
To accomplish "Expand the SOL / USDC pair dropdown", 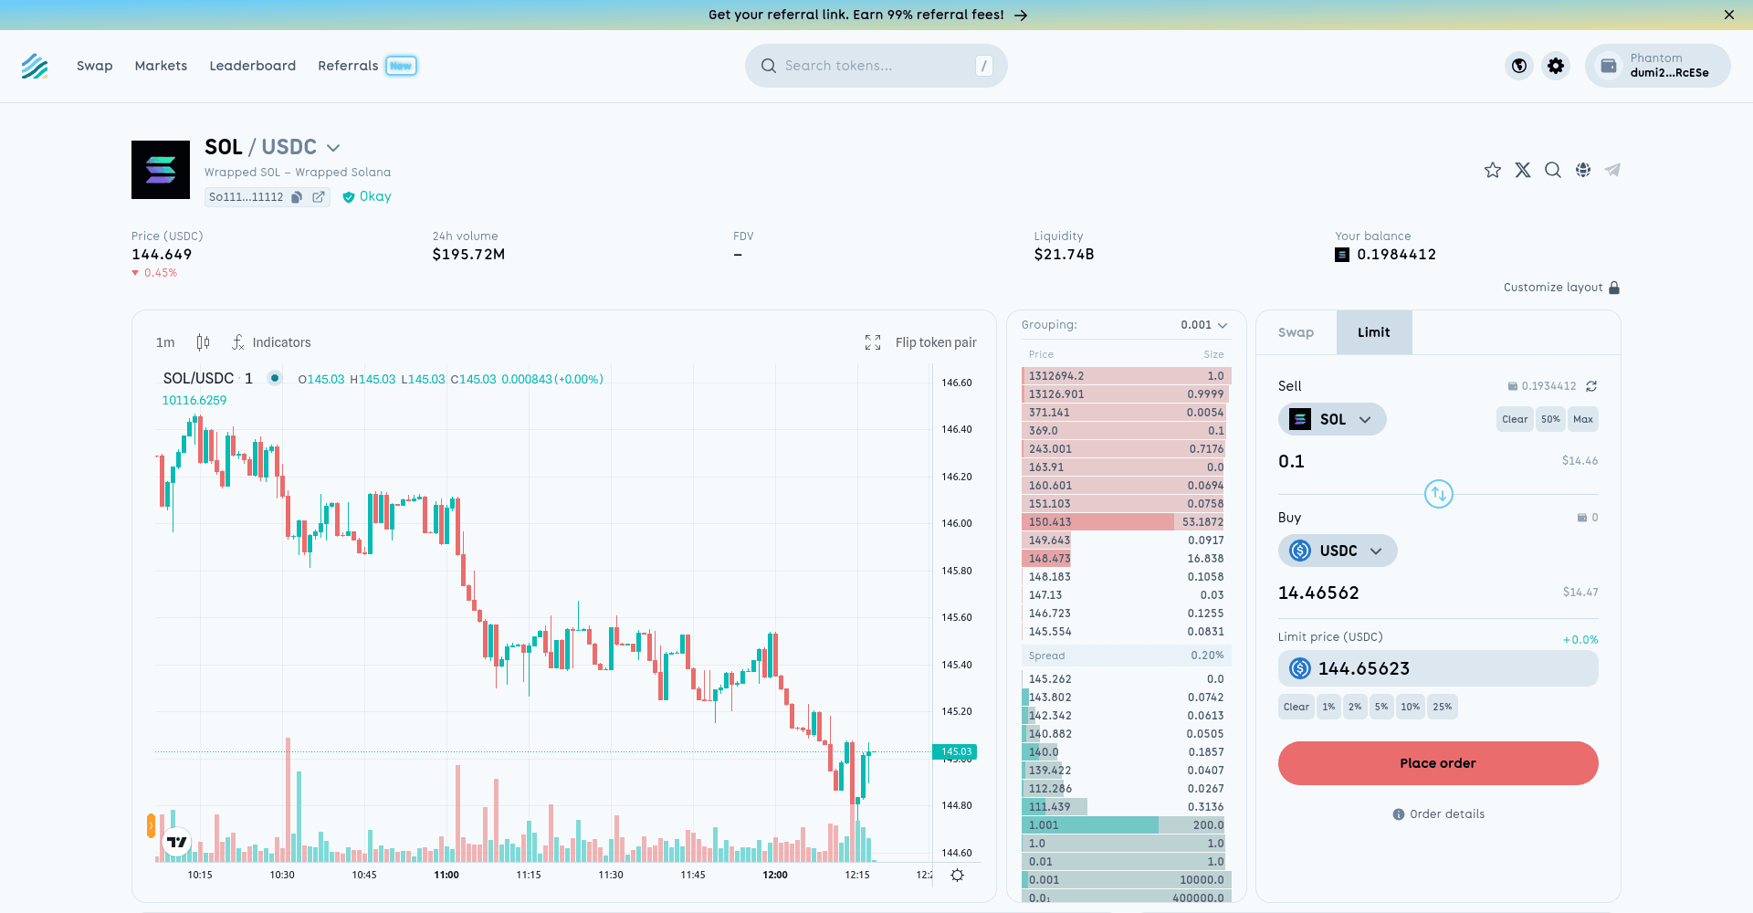I will click(x=333, y=148).
